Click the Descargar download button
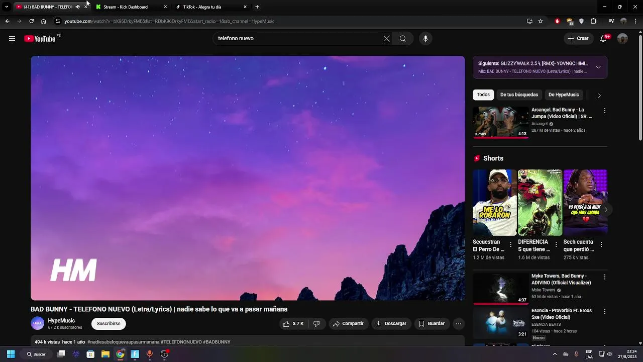643x362 pixels. pos(391,324)
